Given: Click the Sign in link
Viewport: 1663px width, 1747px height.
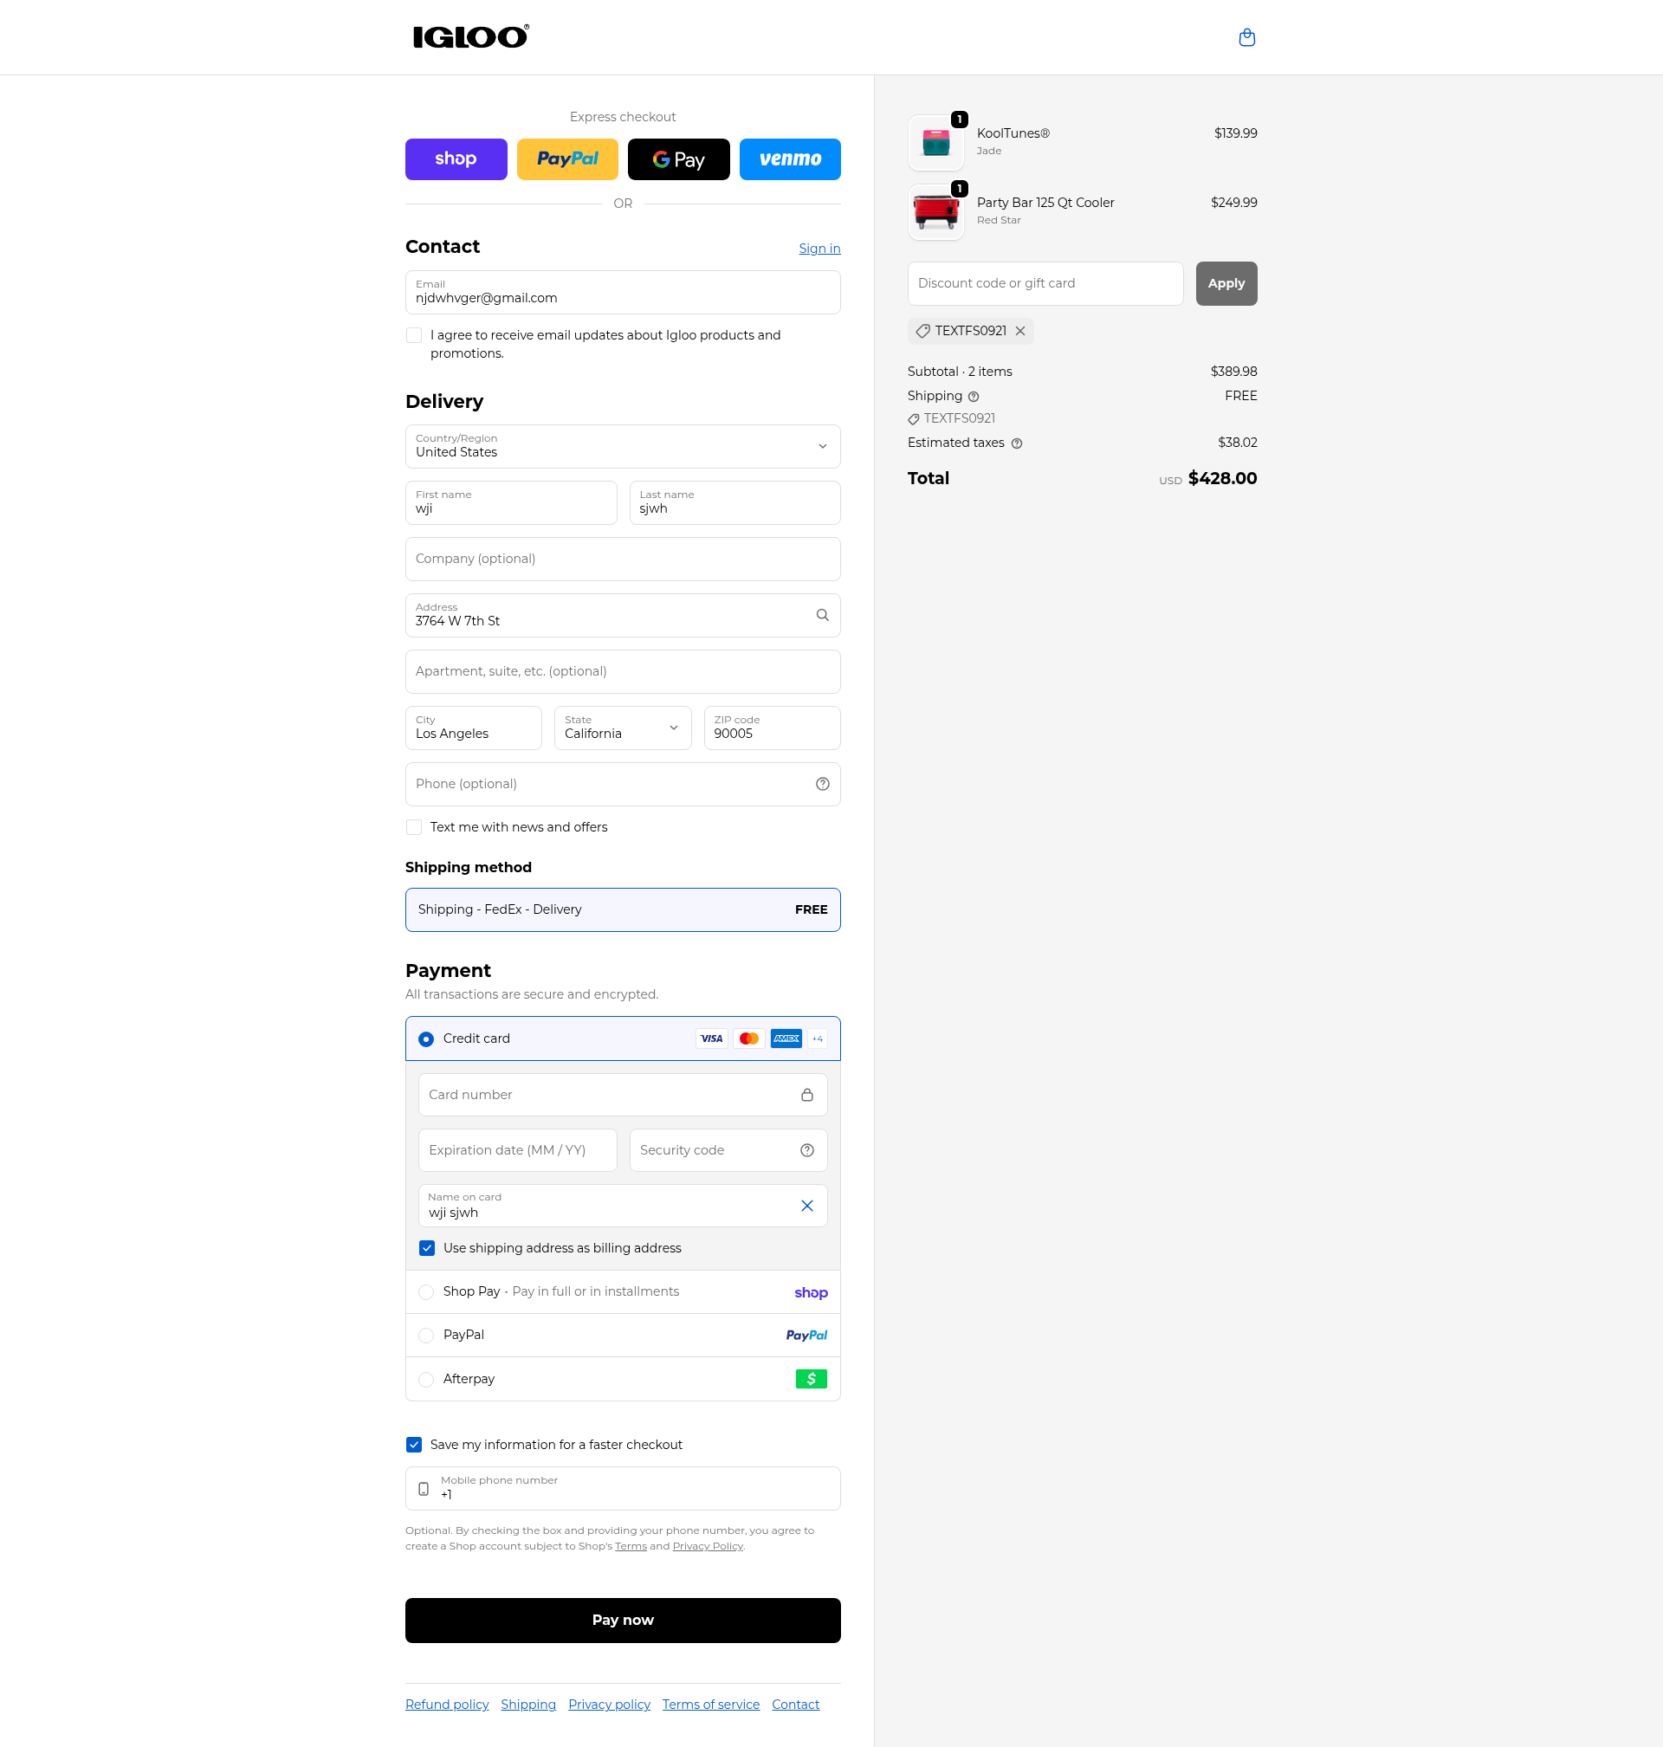Looking at the screenshot, I should pyautogui.click(x=819, y=249).
